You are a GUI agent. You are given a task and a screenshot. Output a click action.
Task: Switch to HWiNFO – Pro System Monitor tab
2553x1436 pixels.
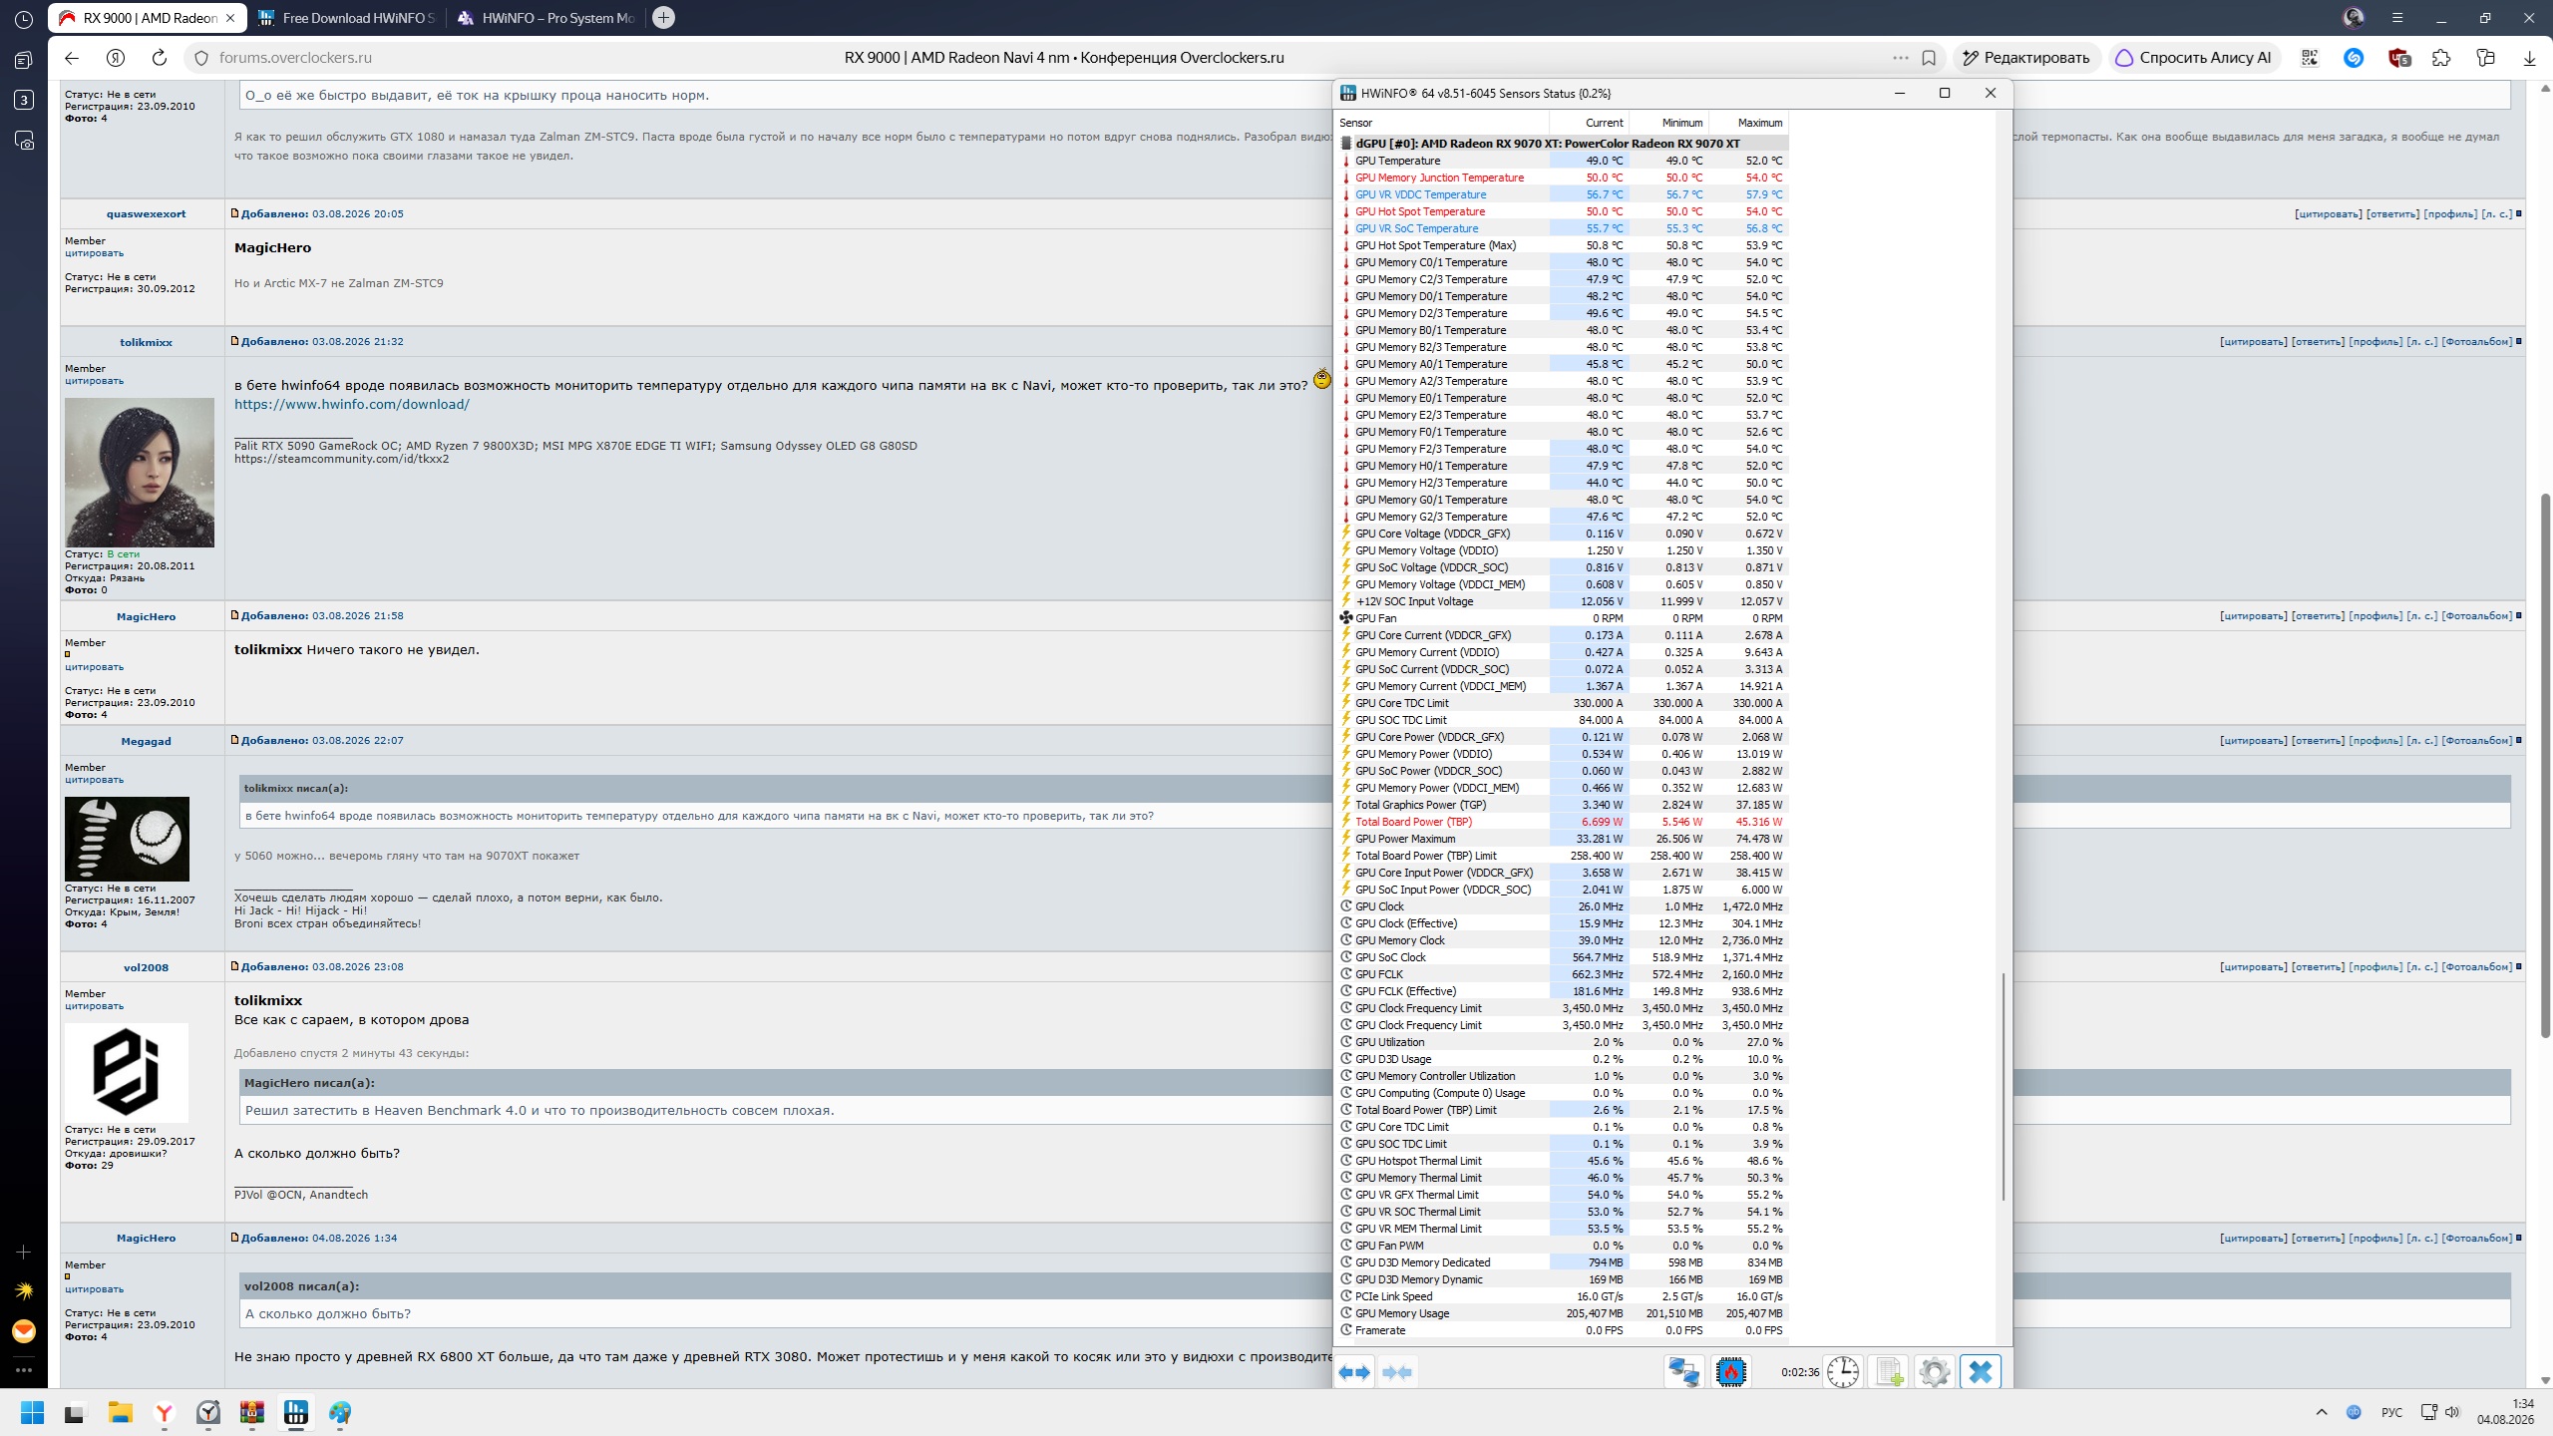(x=547, y=18)
